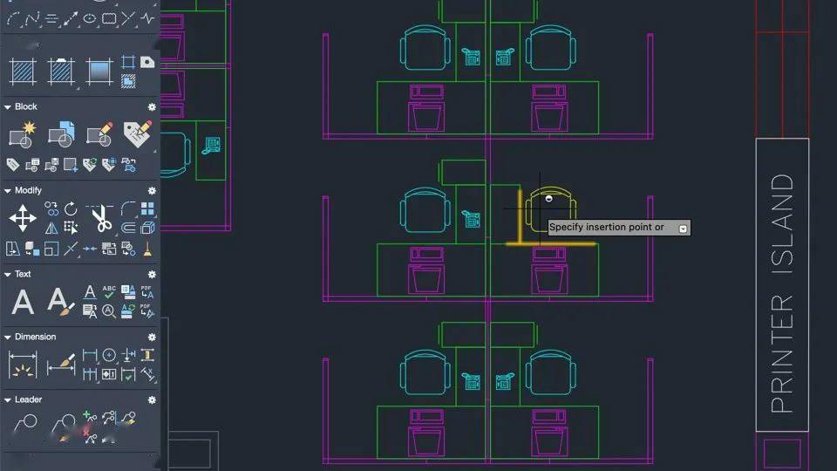Select the Fillet tool icon
The height and width of the screenshot is (471, 837).
(x=128, y=208)
